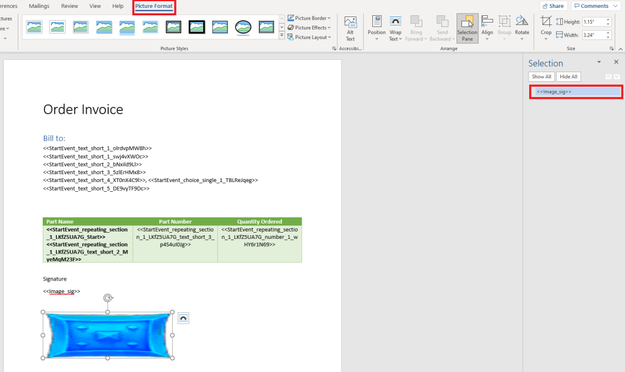The width and height of the screenshot is (625, 372).
Task: Open the Alt Text pane
Action: (350, 28)
